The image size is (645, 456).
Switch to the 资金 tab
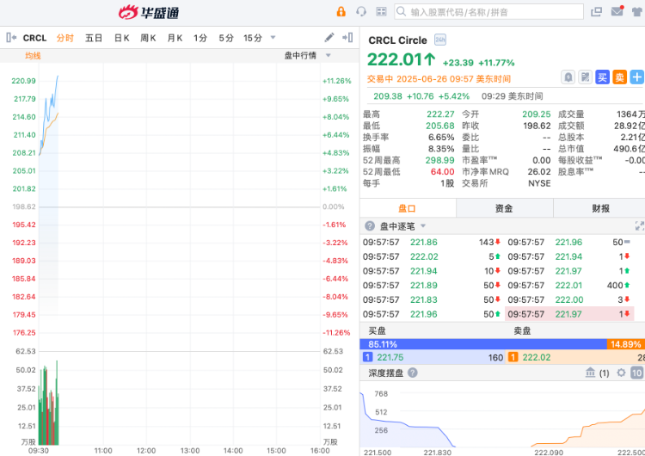(x=504, y=208)
